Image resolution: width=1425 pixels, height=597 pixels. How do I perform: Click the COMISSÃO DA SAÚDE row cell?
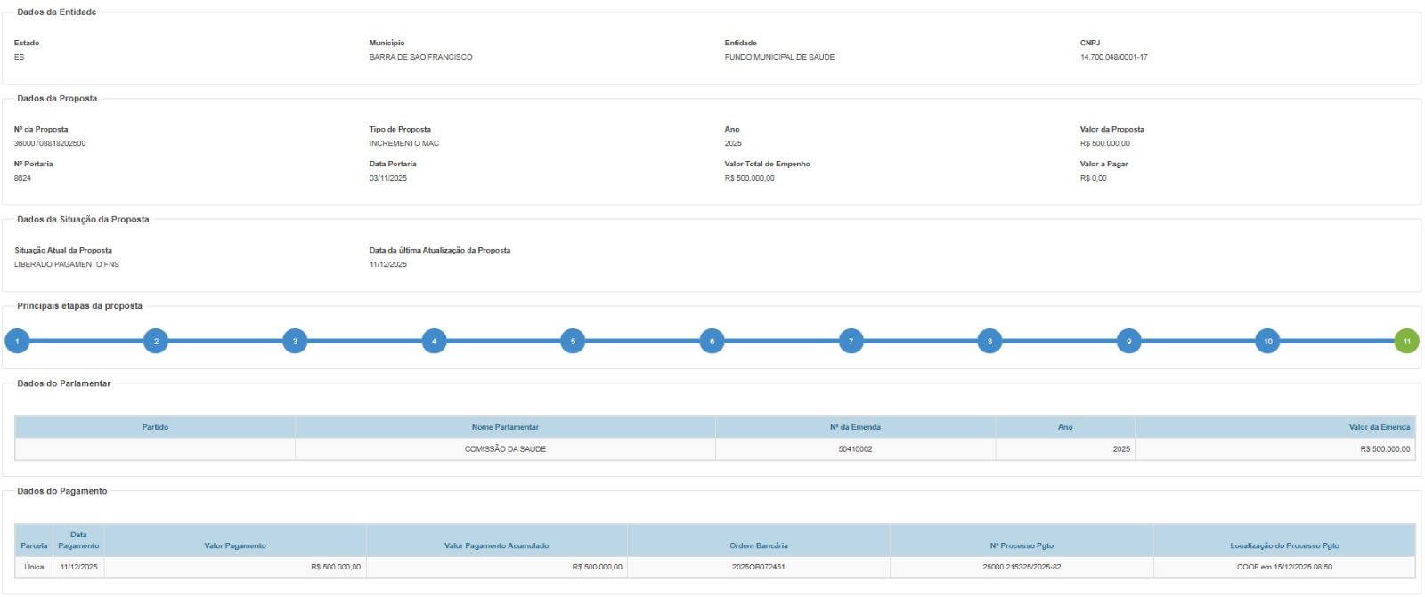505,449
